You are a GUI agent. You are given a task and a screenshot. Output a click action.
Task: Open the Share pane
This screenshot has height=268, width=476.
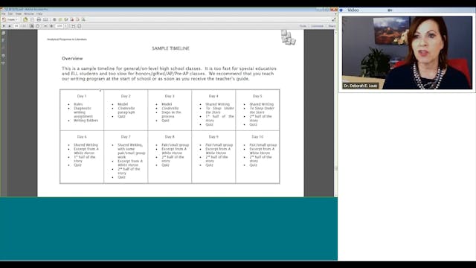(x=332, y=26)
